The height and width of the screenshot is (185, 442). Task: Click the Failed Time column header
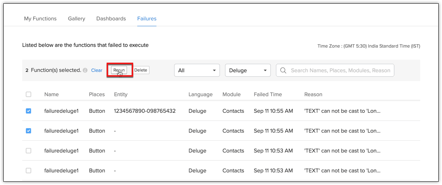pos(268,94)
